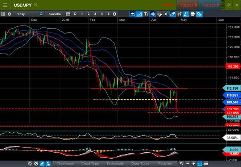241x167 pixels.
Task: Click the 36.08% RSI value label
Action: [x=232, y=138]
